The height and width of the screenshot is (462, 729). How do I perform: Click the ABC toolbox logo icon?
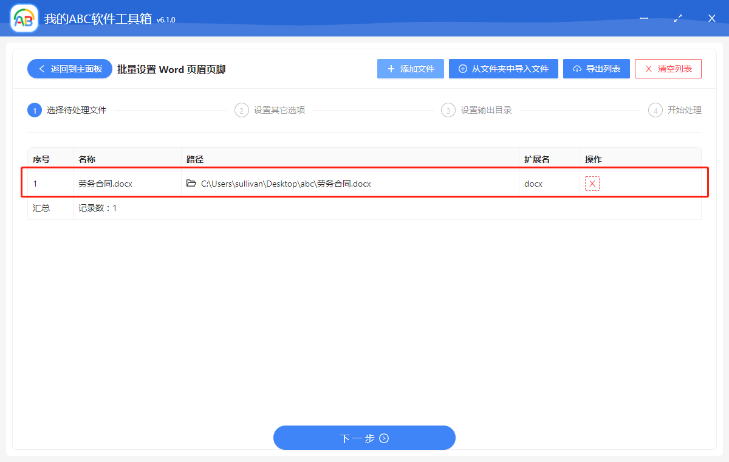[x=23, y=18]
